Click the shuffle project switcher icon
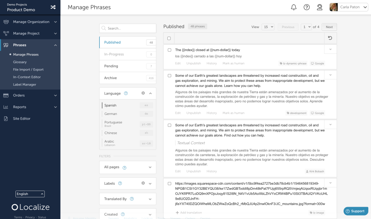The height and width of the screenshot is (219, 371). pos(53,7)
